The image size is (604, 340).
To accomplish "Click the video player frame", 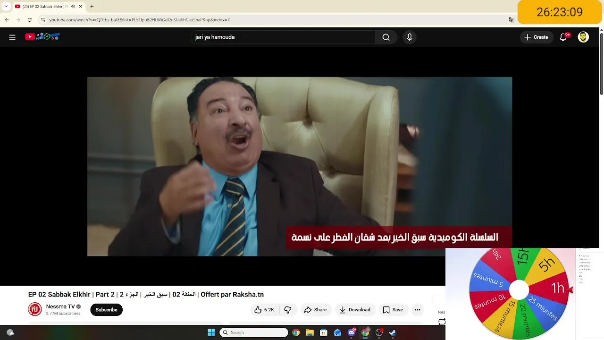I will [x=300, y=167].
